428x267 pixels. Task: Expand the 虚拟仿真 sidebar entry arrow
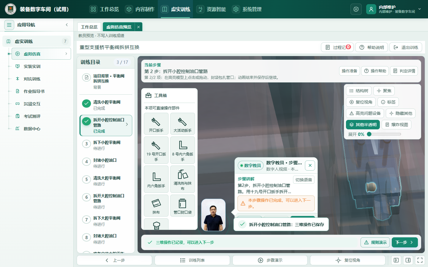pyautogui.click(x=66, y=54)
